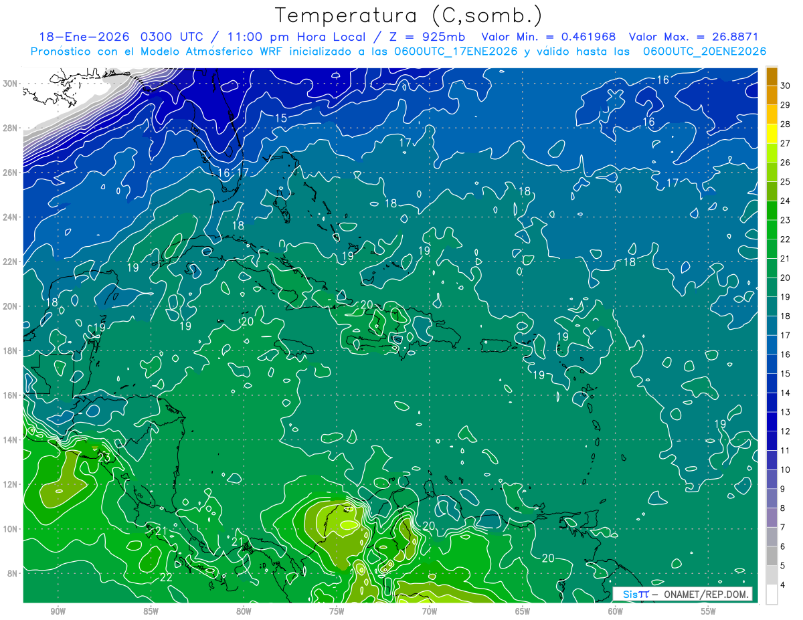Click the "75W" longitude axis label
The image size is (803, 620).
337,611
